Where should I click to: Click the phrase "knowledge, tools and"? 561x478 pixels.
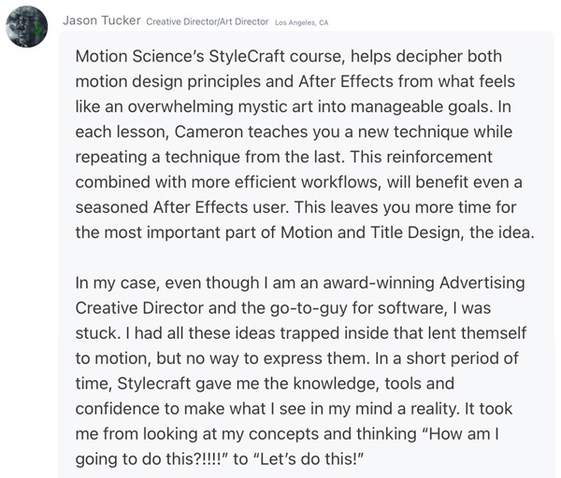click(373, 384)
